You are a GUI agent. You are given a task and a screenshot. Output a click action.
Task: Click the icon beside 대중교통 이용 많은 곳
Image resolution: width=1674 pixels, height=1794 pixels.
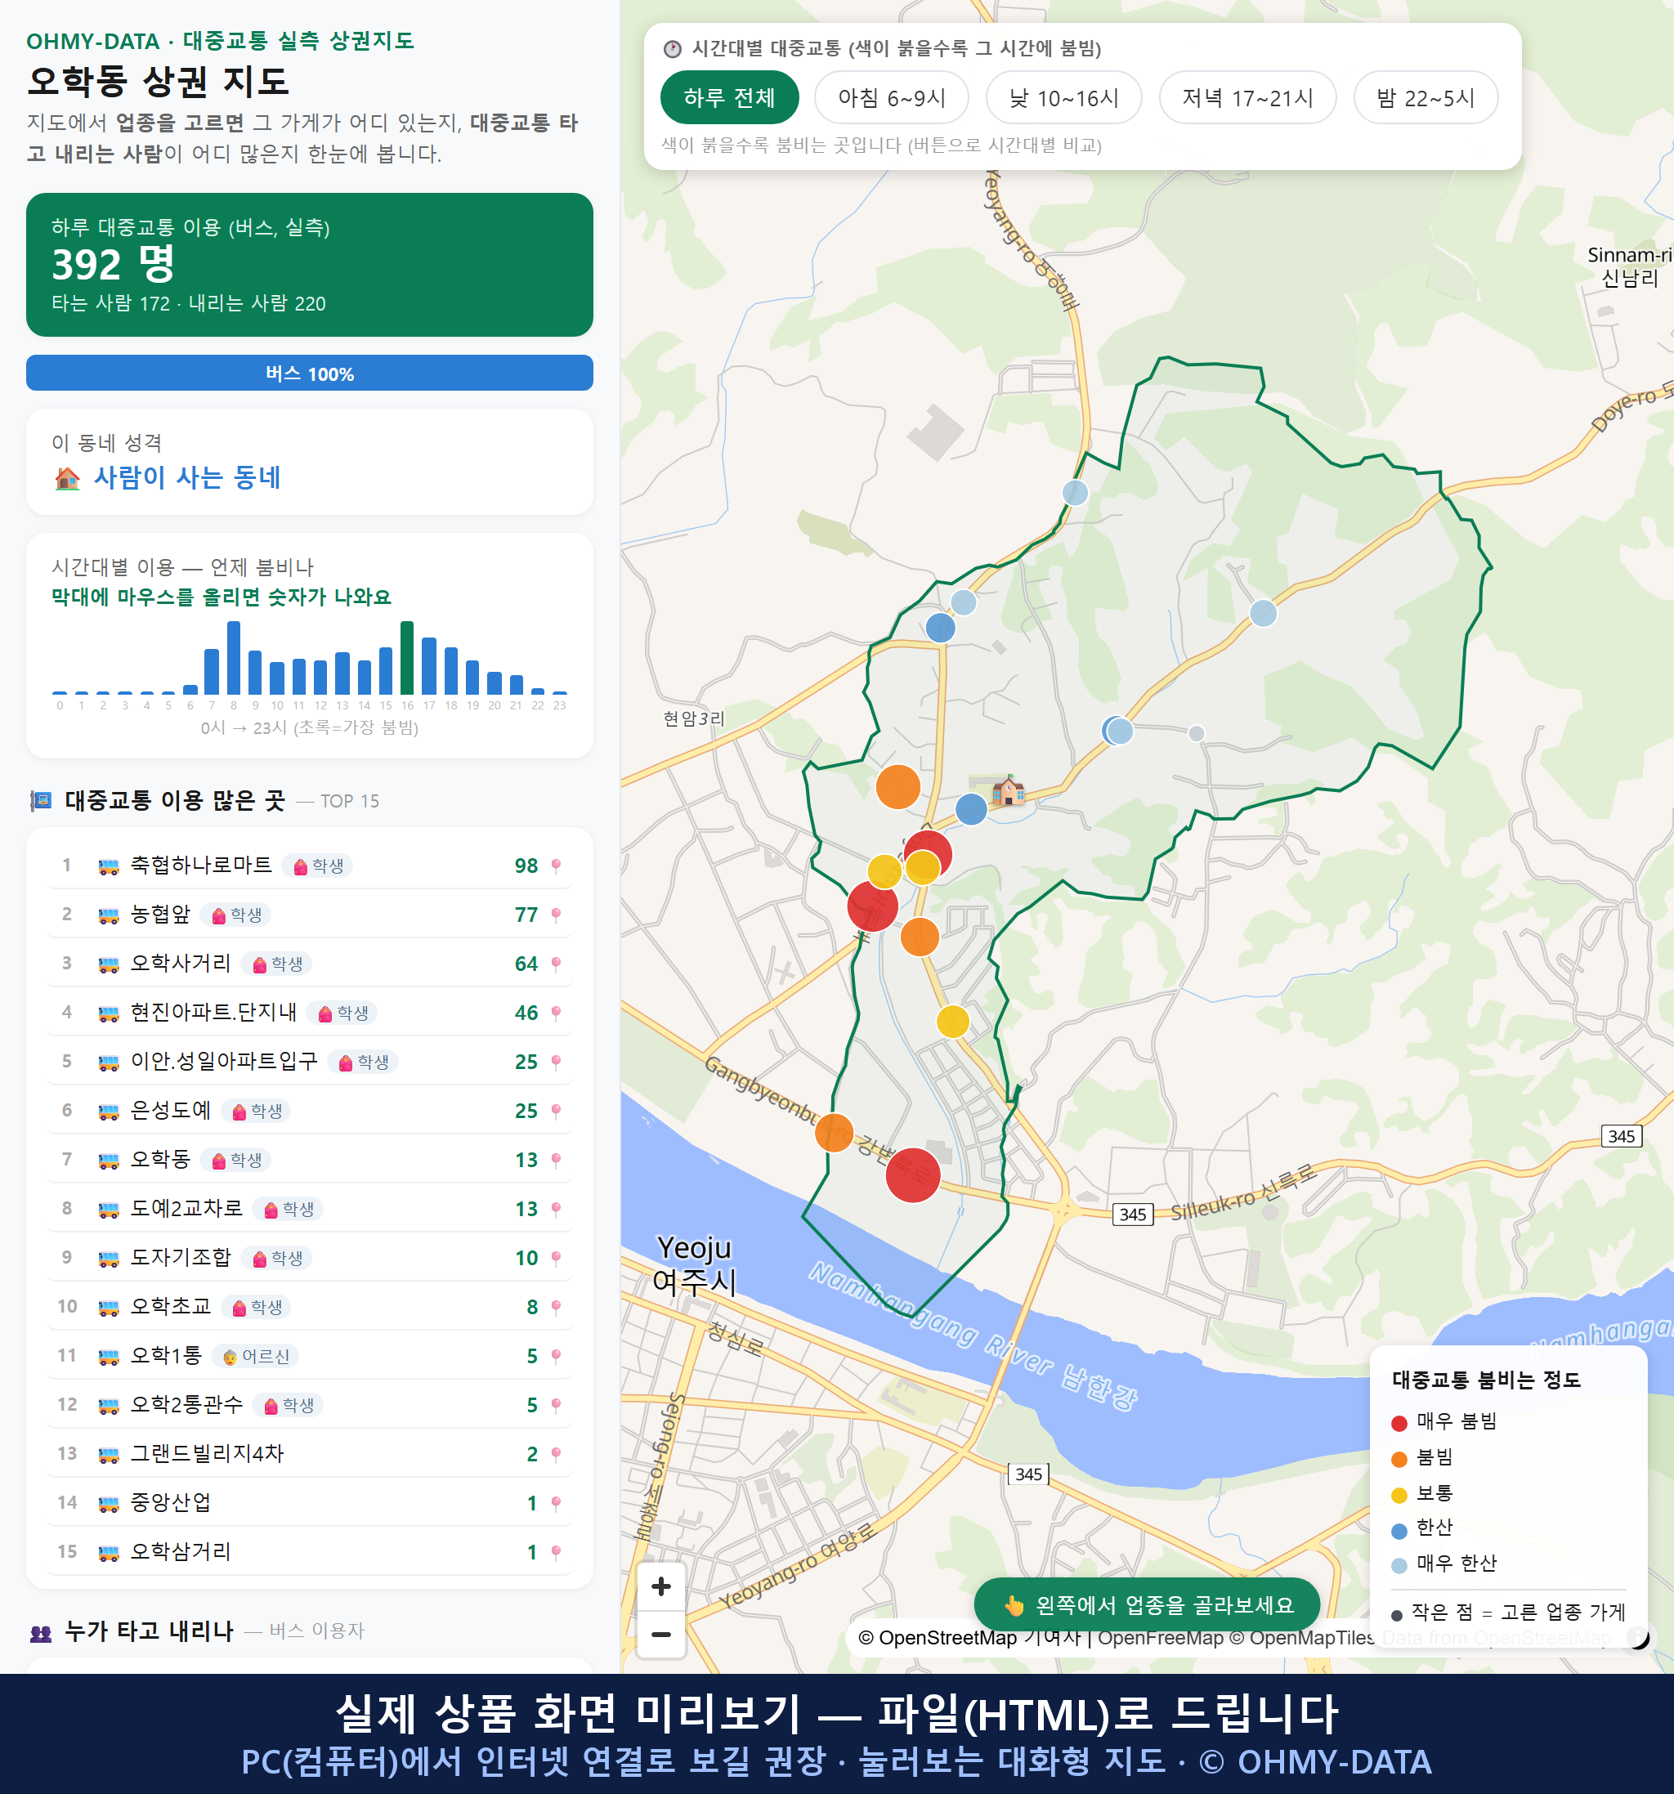point(41,800)
